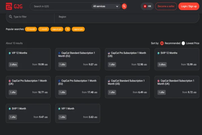This screenshot has width=202, height=135.
Task: Select the Recommended sort radio button
Action: tap(162, 43)
